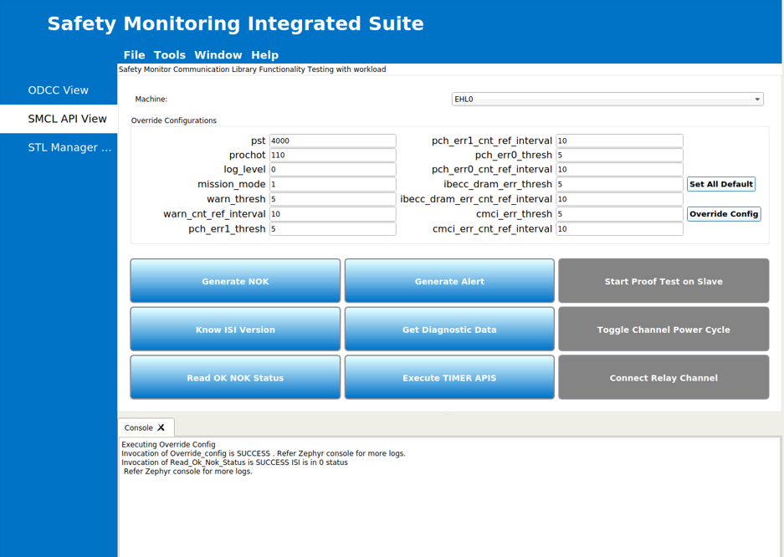
Task: Click the Safety Monitoring Integrated Suite title
Action: pos(235,23)
